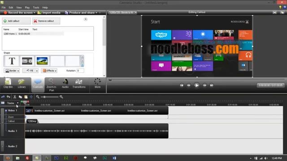Open the preview dimensions dropdown

coord(122,13)
